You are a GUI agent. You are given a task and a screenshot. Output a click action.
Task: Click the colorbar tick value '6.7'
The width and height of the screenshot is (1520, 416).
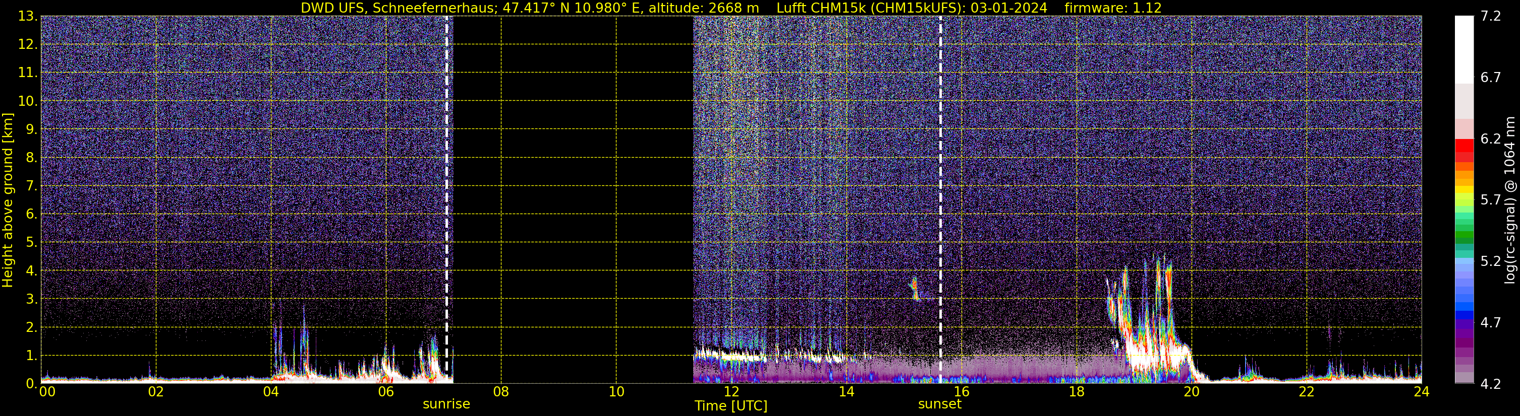pyautogui.click(x=1491, y=78)
